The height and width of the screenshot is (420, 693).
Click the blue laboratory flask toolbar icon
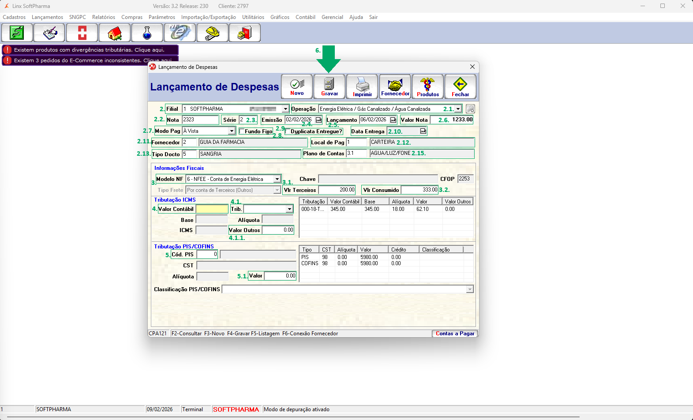(147, 33)
